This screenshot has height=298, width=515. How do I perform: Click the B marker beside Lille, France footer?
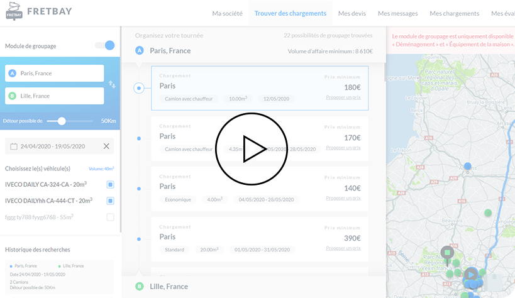(x=140, y=286)
